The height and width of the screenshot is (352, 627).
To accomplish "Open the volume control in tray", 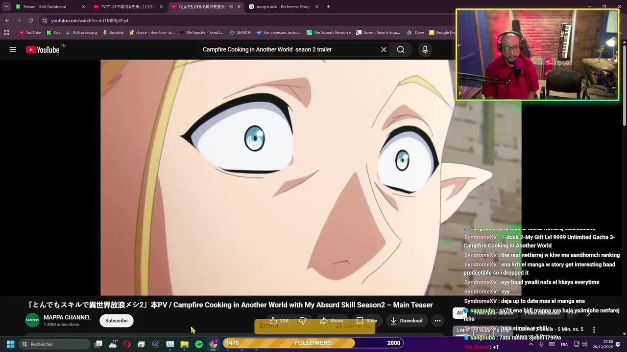I will tap(584, 344).
